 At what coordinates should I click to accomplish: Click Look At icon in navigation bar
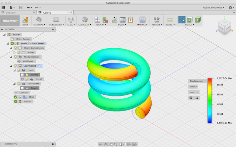(106, 144)
